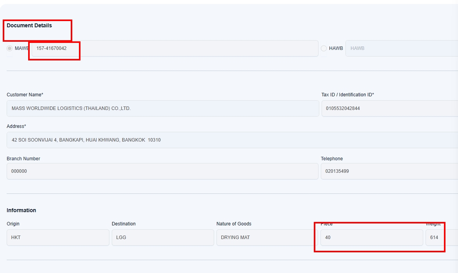
Task: Select the HAWB radio button
Action: [x=324, y=48]
